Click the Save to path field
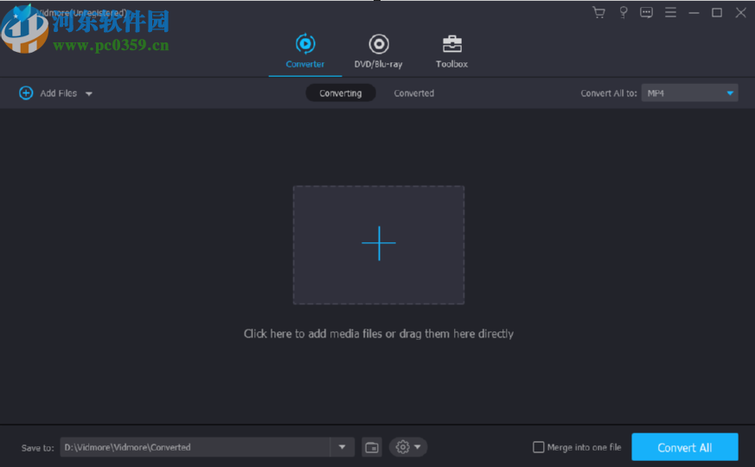 click(x=195, y=447)
